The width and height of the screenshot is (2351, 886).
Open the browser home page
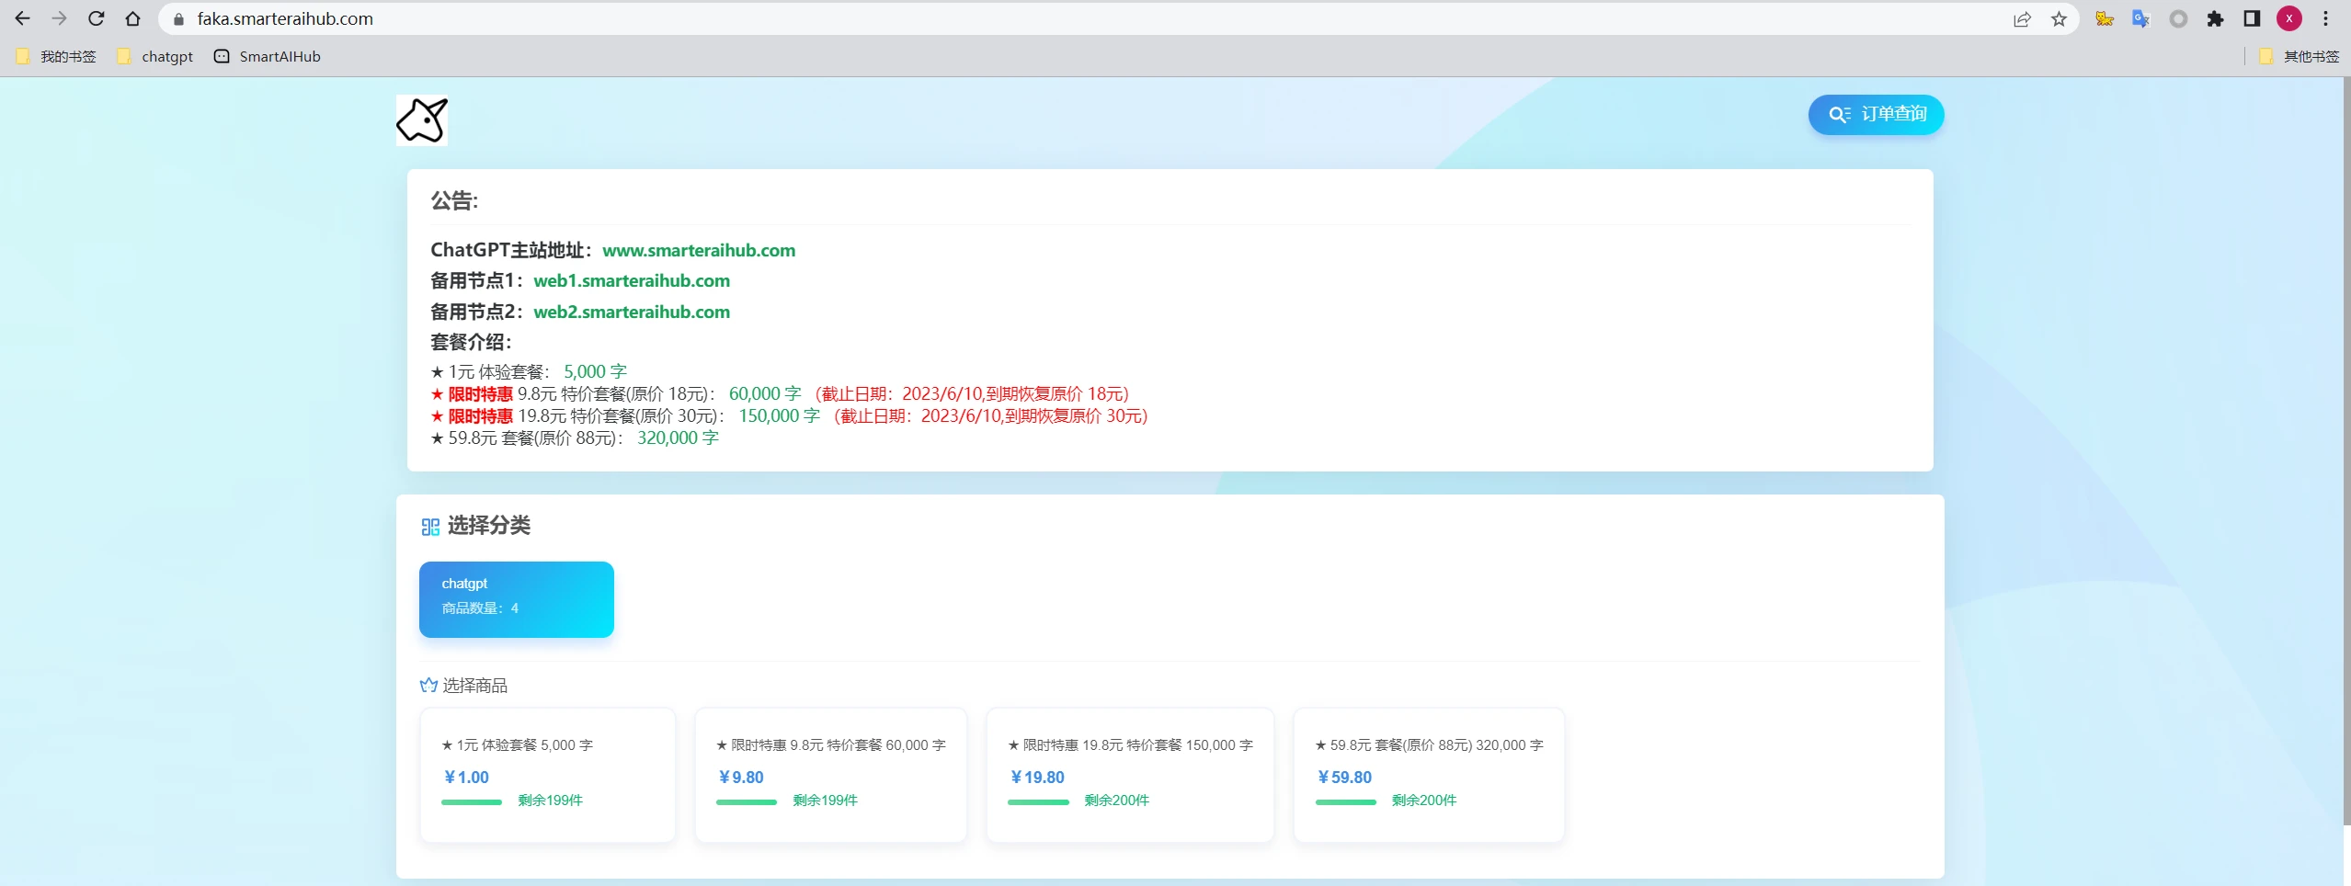click(x=133, y=18)
